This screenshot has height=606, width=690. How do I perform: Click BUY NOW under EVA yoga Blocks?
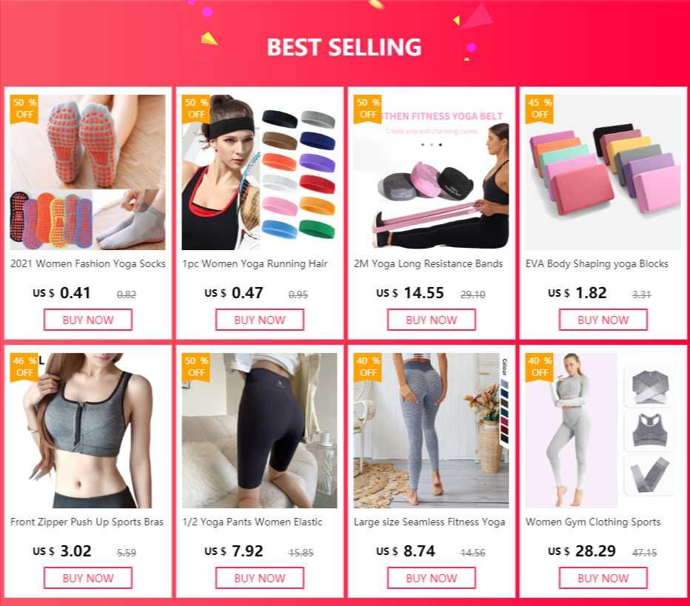click(x=603, y=320)
